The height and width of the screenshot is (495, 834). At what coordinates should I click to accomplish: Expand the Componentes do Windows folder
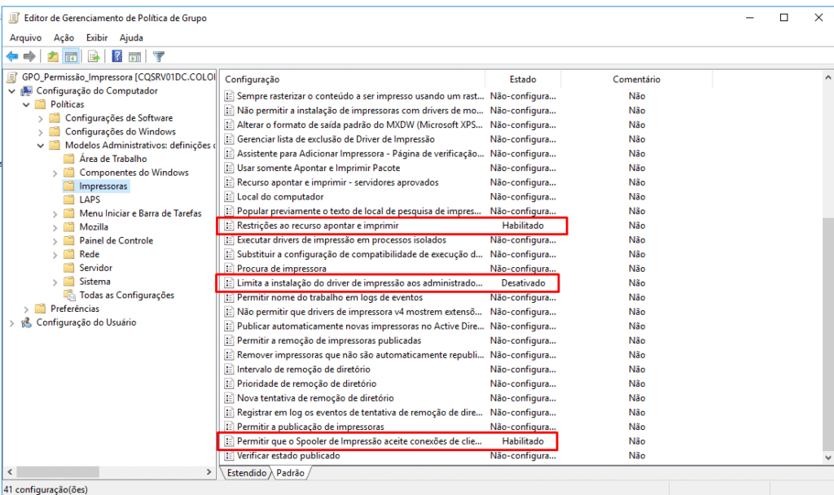click(55, 173)
